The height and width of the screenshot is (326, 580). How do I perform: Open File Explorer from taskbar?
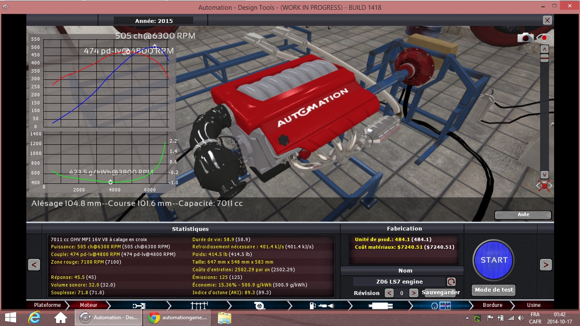pos(224,318)
